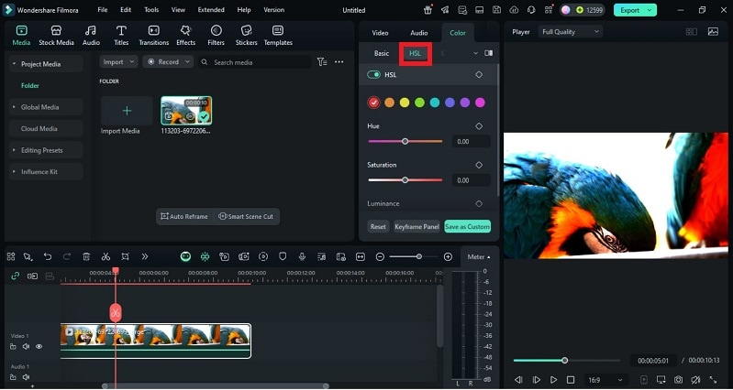Click the zoom out minus icon
This screenshot has width=733, height=390.
point(380,256)
